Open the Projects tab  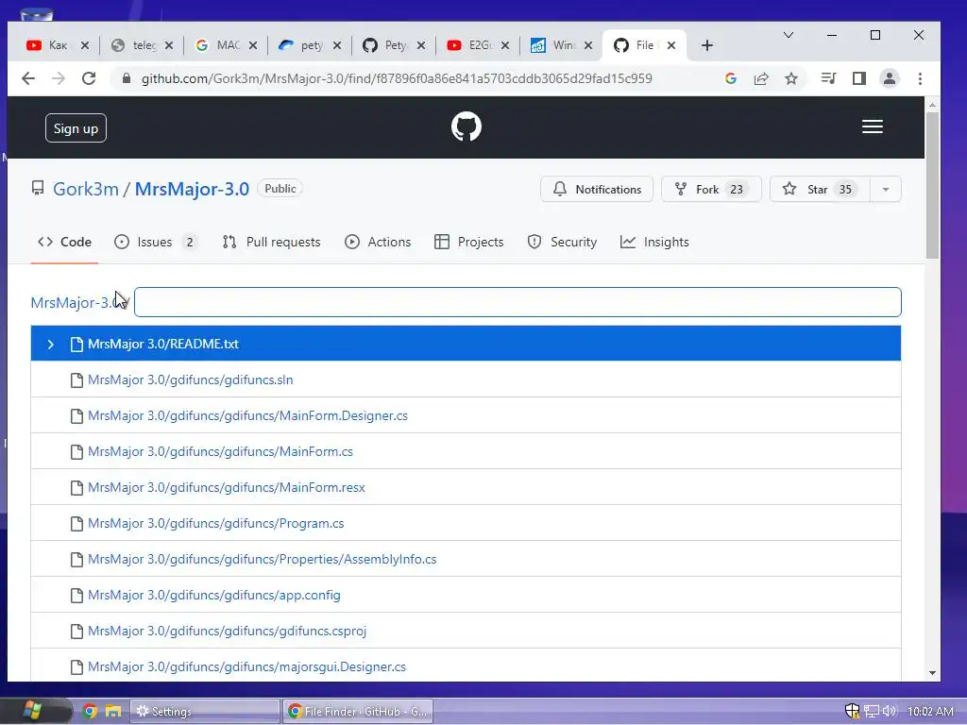468,242
